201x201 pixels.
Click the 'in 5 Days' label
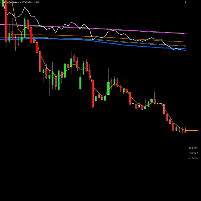pos(193,158)
